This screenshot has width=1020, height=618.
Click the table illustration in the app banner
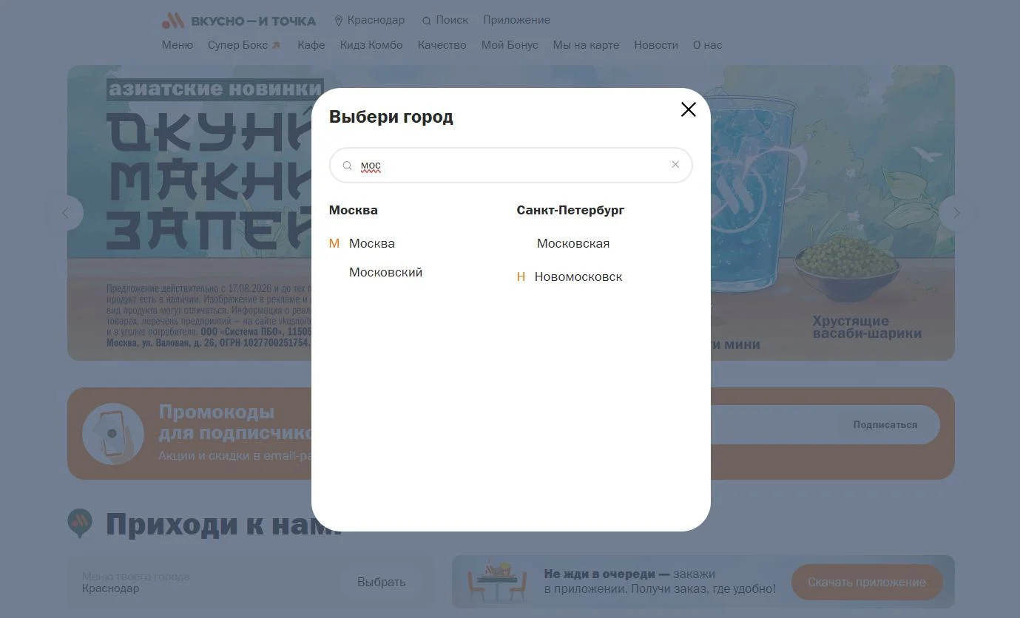[497, 582]
